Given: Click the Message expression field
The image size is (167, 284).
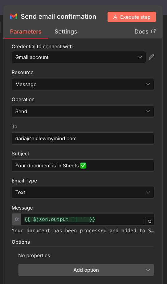Looking at the screenshot, I should click(83, 219).
